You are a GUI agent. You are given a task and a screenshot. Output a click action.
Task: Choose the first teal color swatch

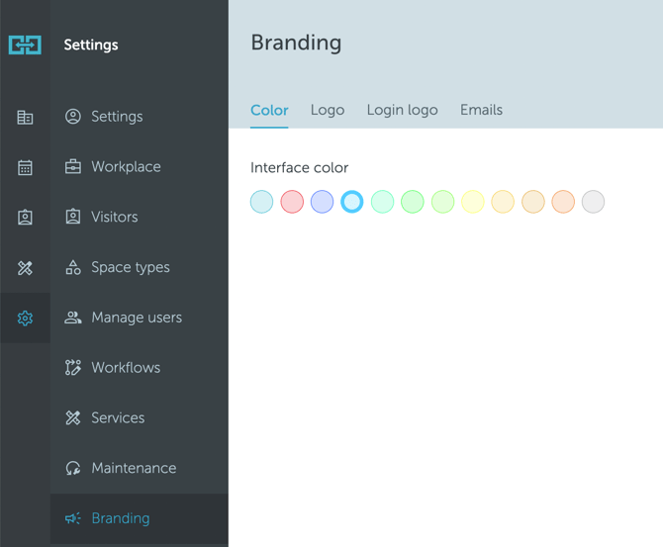[261, 202]
